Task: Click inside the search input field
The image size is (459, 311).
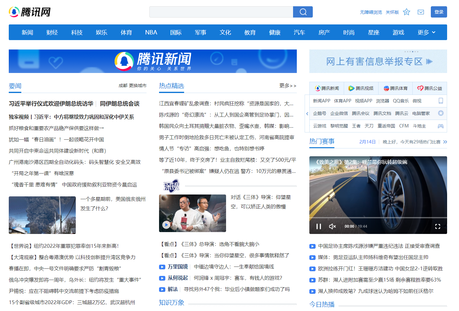Action: click(x=221, y=12)
